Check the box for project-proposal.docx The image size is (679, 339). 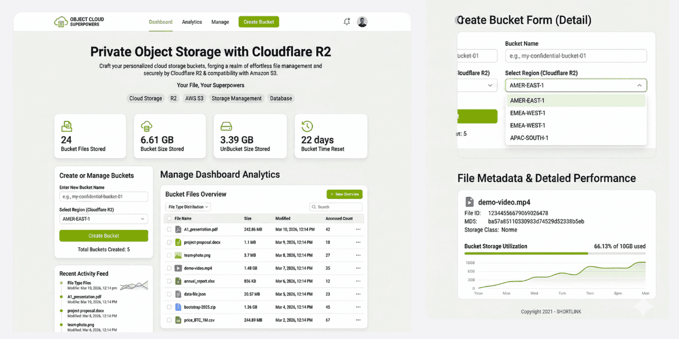(169, 242)
